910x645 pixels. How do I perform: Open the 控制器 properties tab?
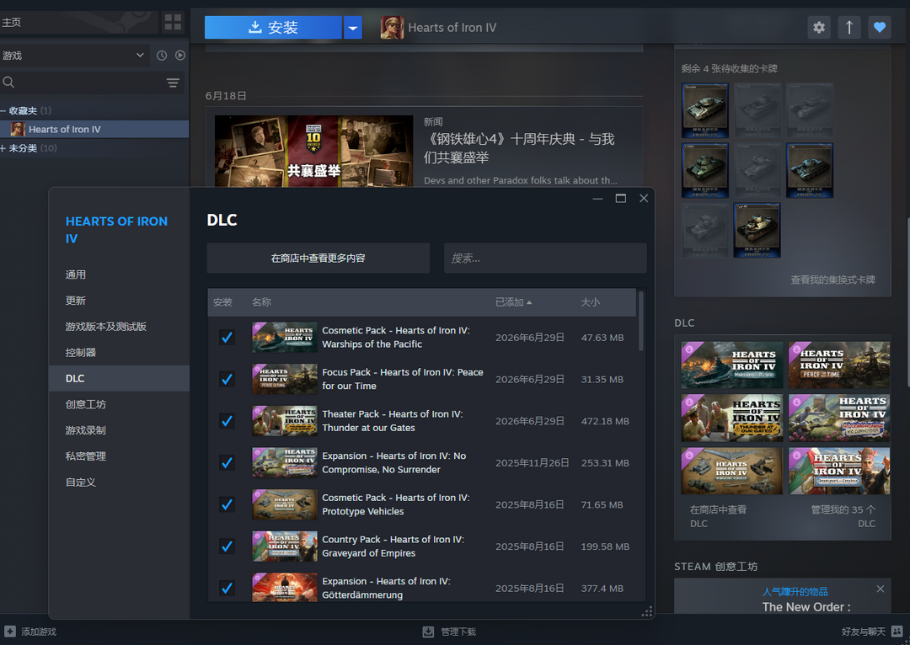pos(119,352)
